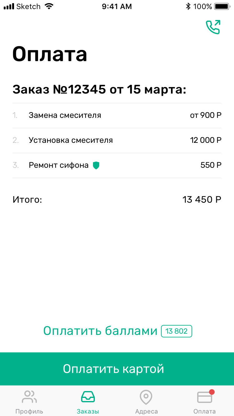Tap the Итого total amount 13 450
The width and height of the screenshot is (234, 416).
pos(202,200)
